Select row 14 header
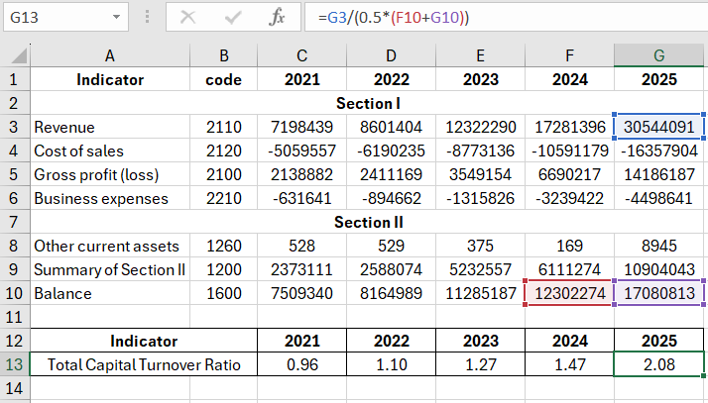The width and height of the screenshot is (708, 403). 15,388
